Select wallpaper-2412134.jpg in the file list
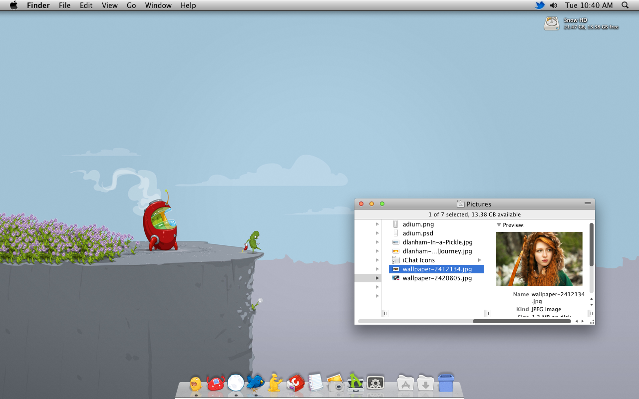 (x=436, y=269)
